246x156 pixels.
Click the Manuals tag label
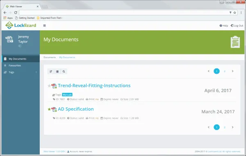pyautogui.click(x=67, y=95)
